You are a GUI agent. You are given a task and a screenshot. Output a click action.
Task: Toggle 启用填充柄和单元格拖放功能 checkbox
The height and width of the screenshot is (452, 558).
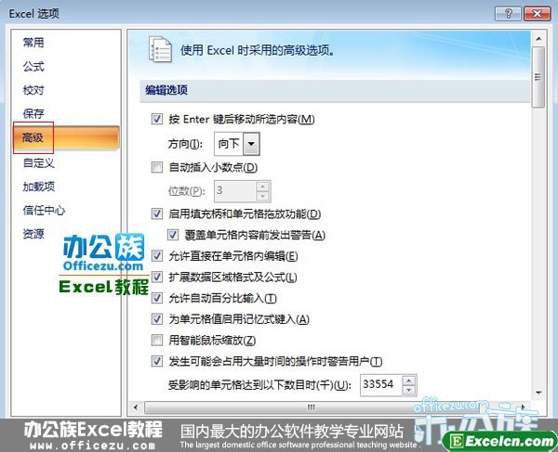[157, 213]
